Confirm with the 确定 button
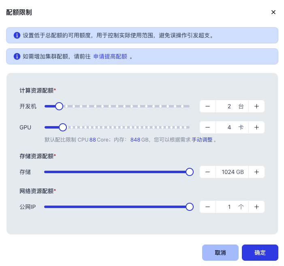 [x=260, y=252]
